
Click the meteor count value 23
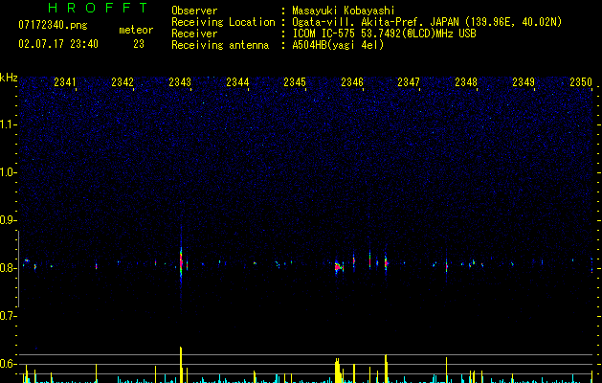(x=139, y=44)
